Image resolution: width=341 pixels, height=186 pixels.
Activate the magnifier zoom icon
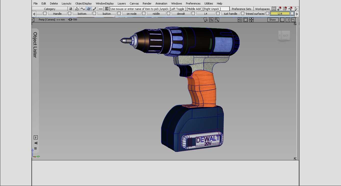click(217, 20)
